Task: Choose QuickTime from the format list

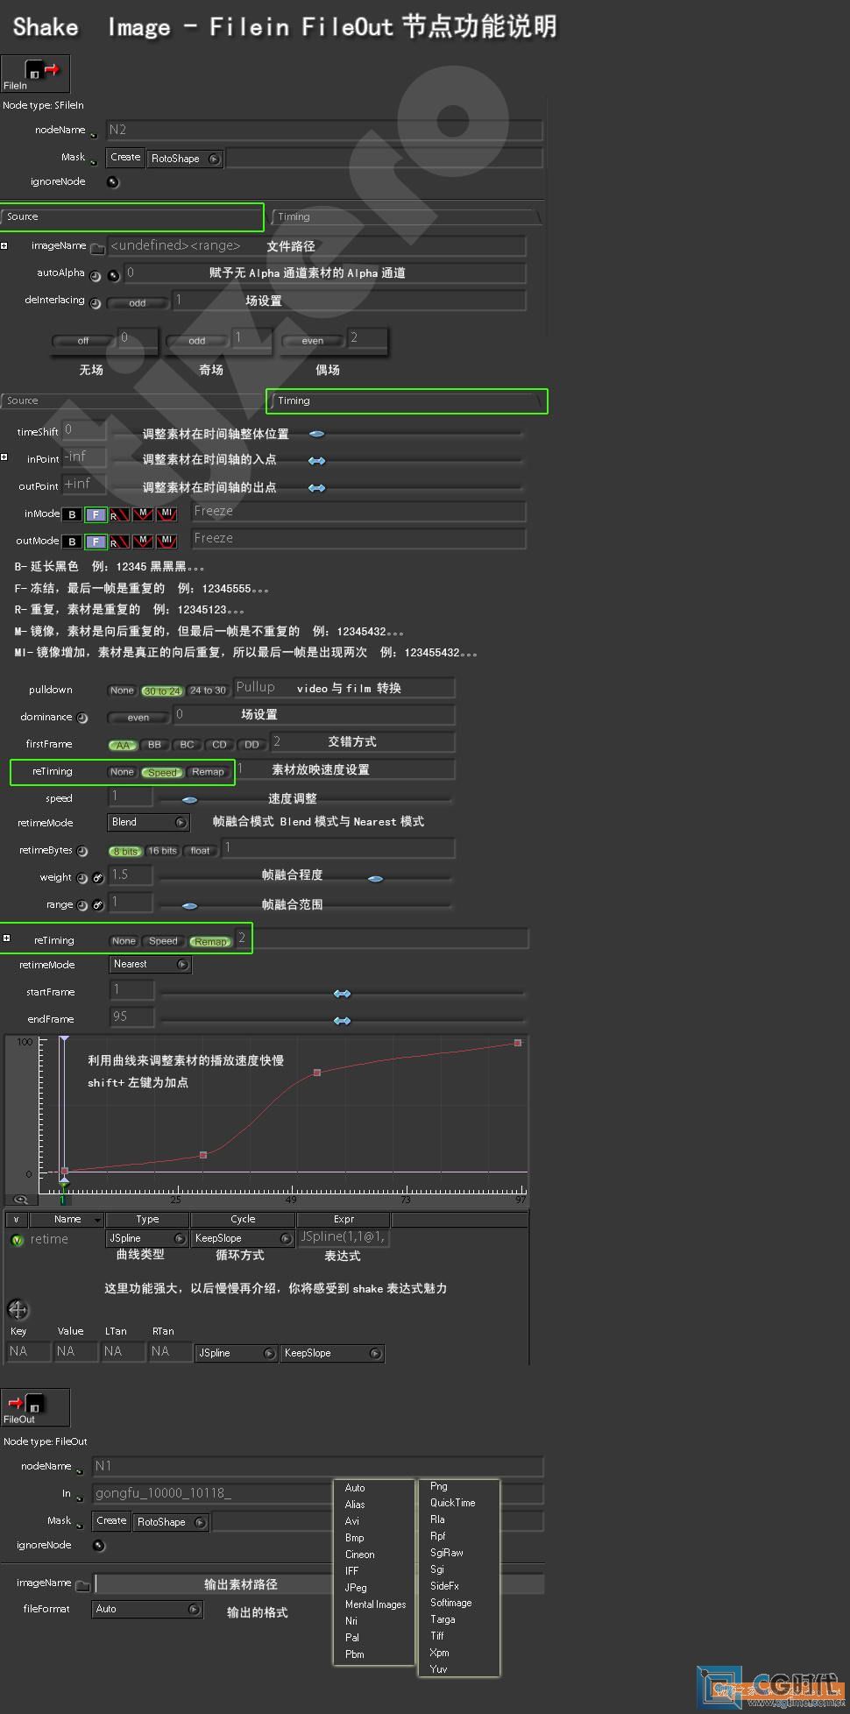Action: [452, 1503]
